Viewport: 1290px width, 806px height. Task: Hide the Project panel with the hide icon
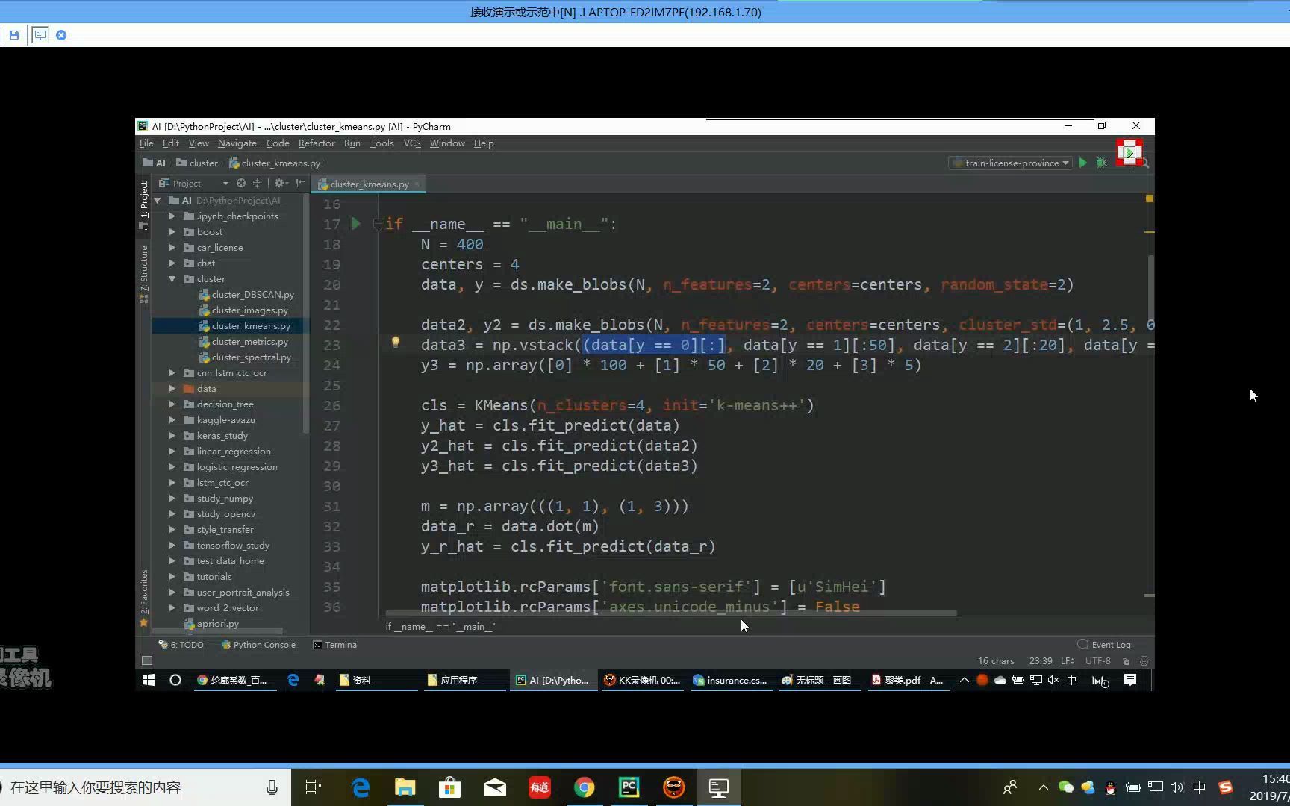pyautogui.click(x=299, y=183)
